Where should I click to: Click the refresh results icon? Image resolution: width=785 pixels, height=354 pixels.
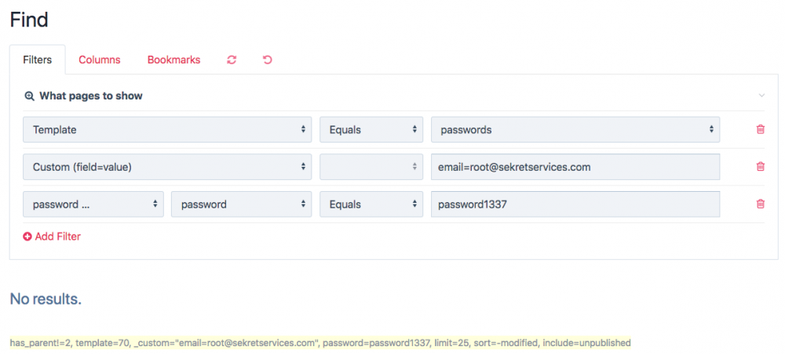point(232,60)
